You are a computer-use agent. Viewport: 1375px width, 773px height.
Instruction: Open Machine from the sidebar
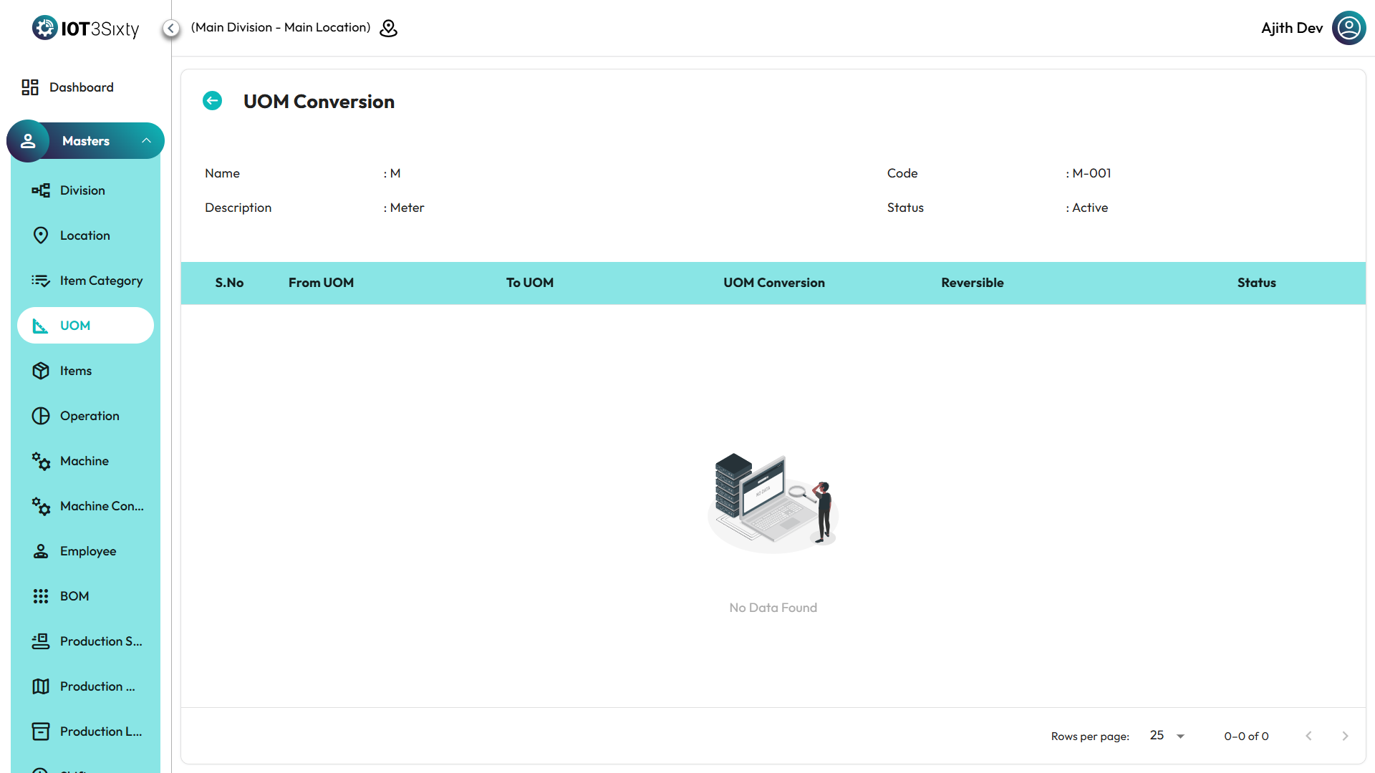pos(85,461)
